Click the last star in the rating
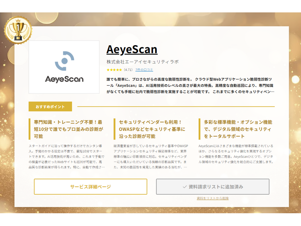This screenshot has height=226, width=301. point(121,69)
